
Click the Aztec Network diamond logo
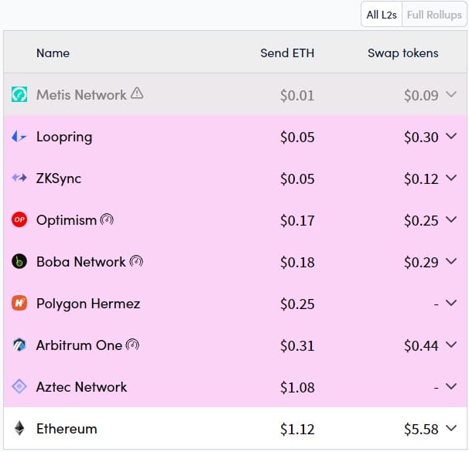point(19,386)
